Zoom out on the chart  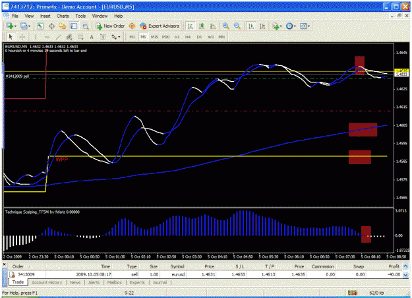pyautogui.click(x=237, y=26)
